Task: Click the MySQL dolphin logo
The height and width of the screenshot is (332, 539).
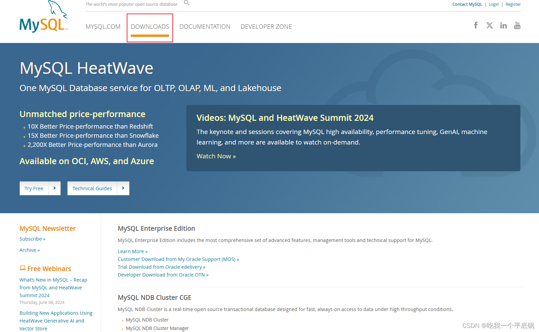Action: pos(44,16)
